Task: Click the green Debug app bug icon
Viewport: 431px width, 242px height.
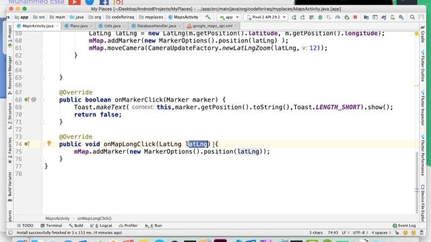Action: coord(321,17)
